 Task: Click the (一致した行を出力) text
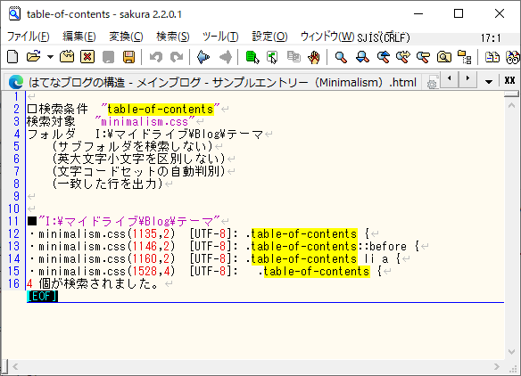pyautogui.click(x=107, y=184)
